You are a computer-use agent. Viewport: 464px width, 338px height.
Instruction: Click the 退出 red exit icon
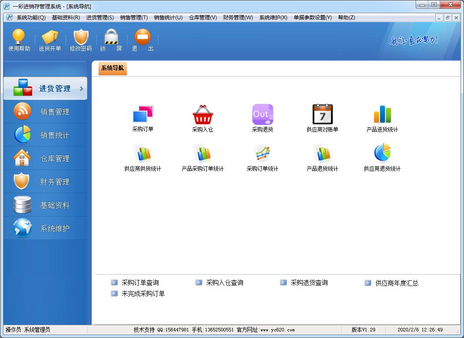[142, 40]
